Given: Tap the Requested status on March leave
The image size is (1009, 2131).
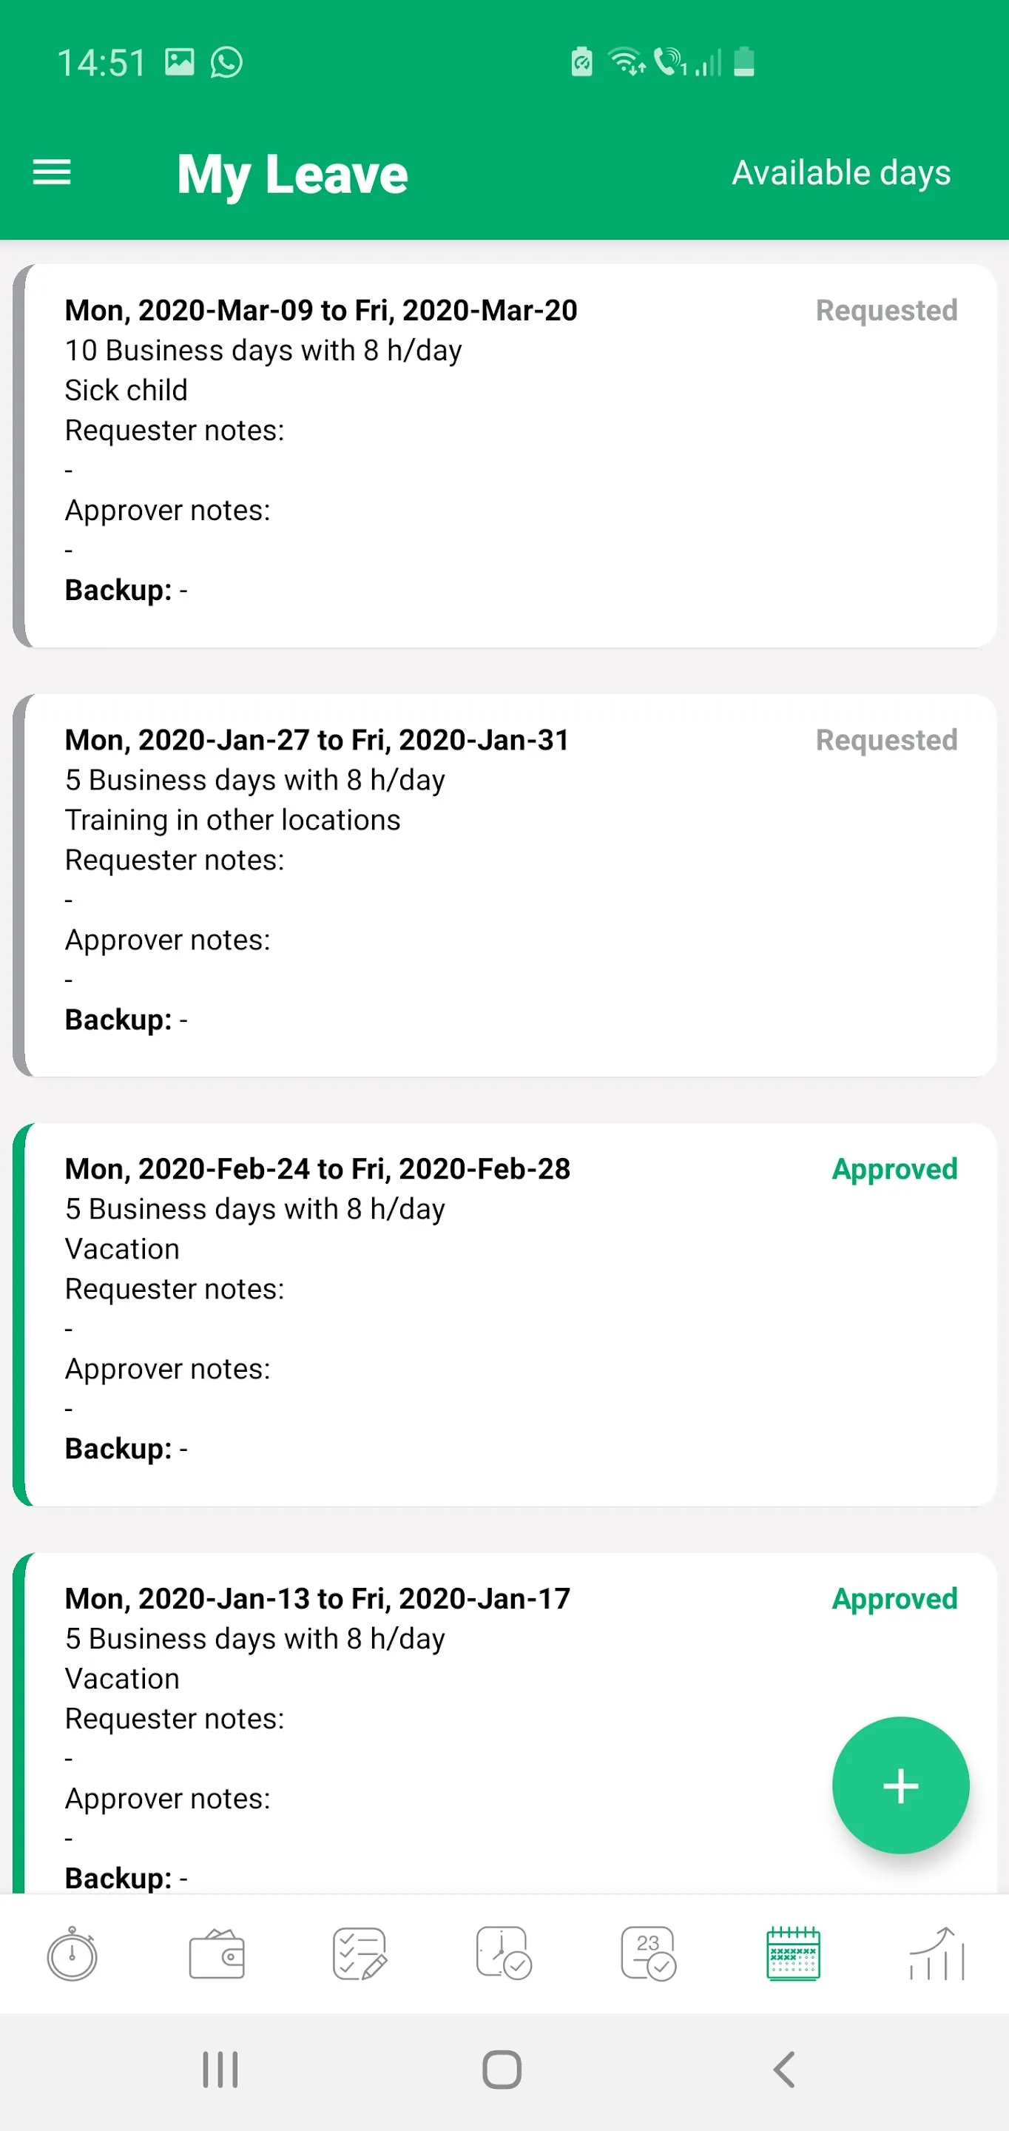Looking at the screenshot, I should [x=887, y=311].
